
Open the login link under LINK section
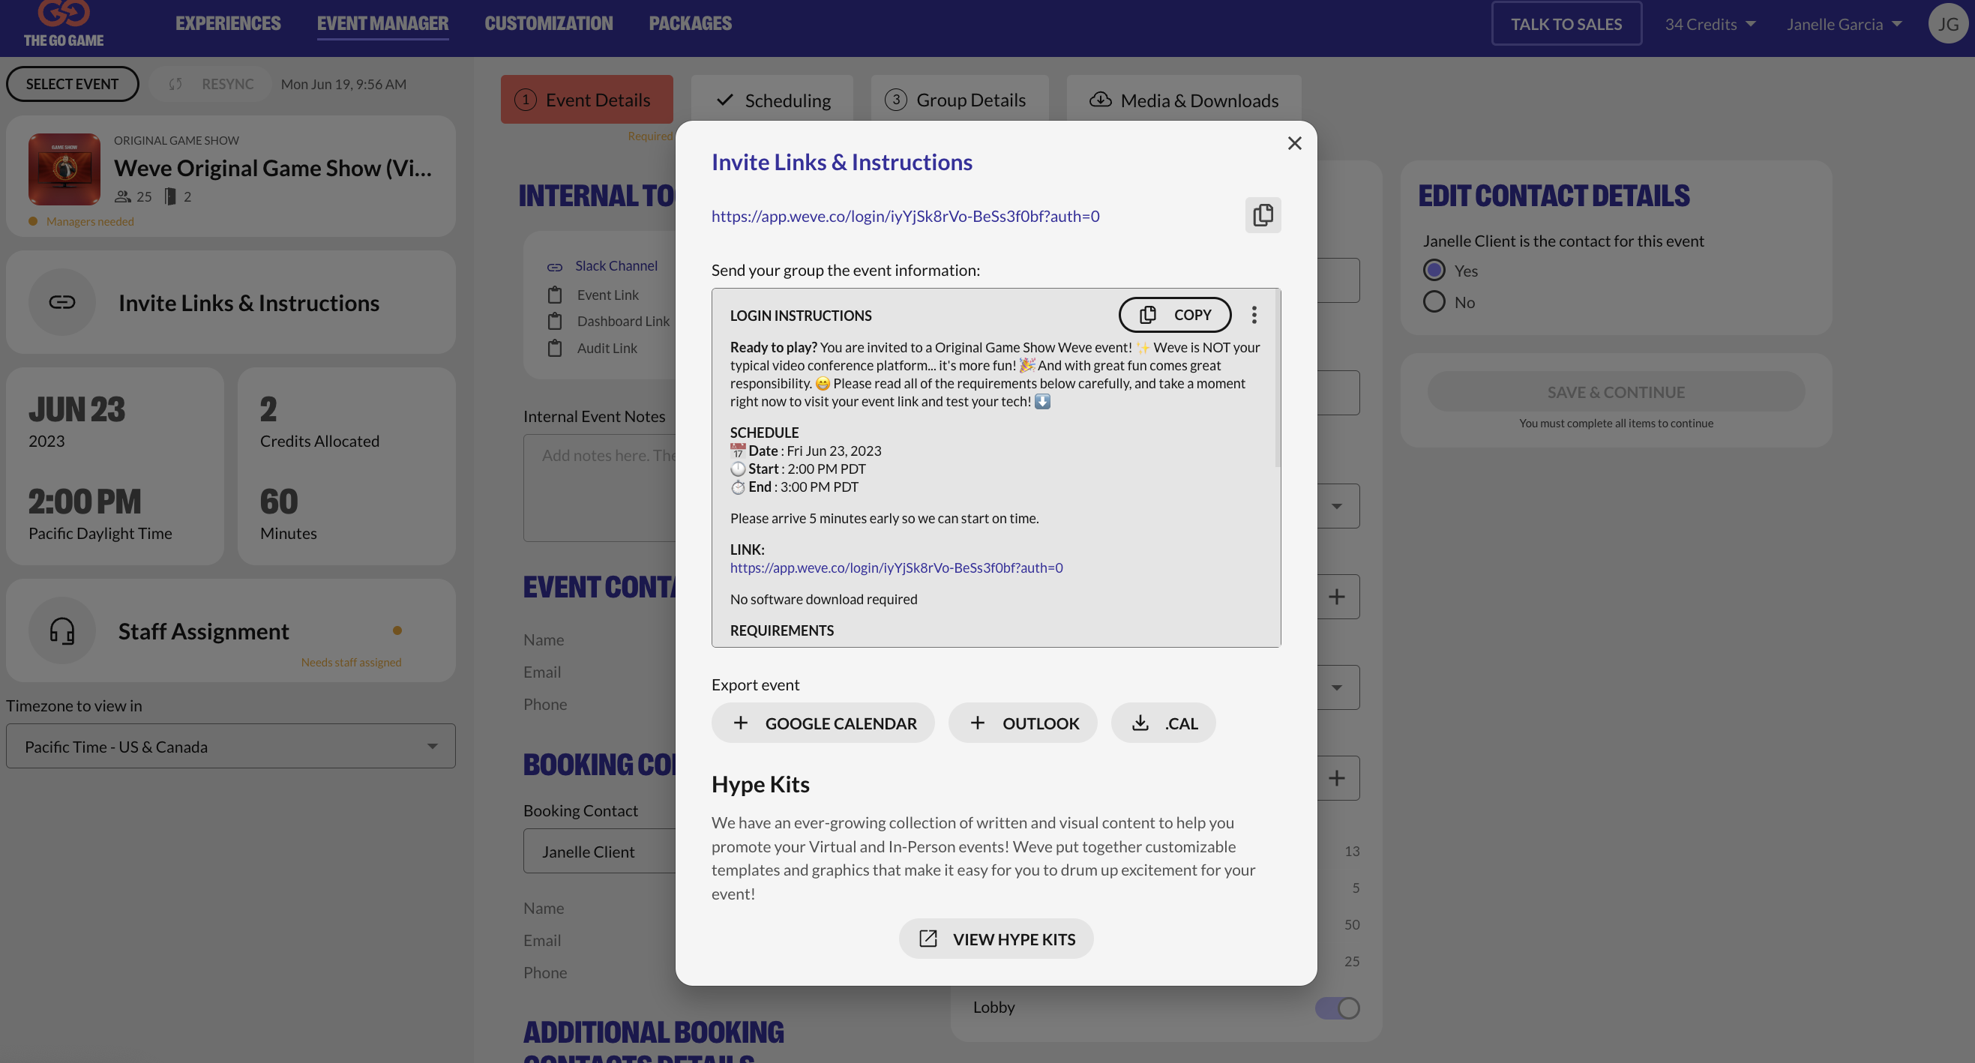click(x=896, y=568)
